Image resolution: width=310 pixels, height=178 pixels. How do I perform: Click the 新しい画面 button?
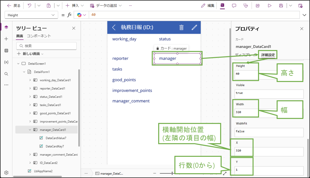click(x=30, y=54)
